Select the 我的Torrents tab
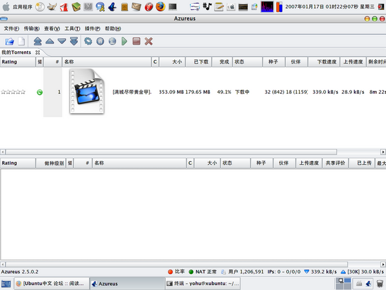This screenshot has height=290, width=386. coord(17,53)
